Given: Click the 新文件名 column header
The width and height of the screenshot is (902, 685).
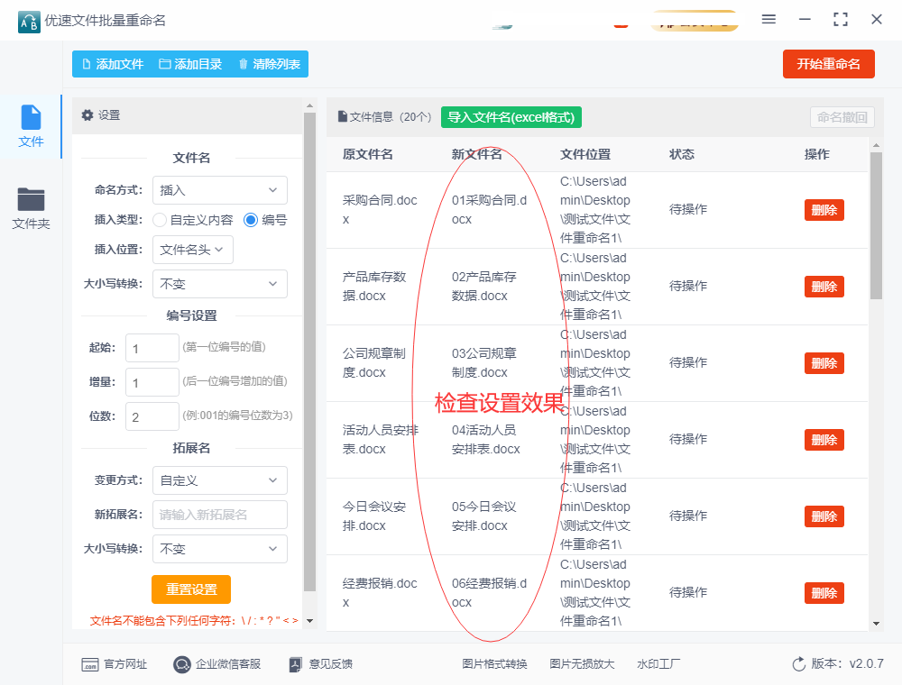Looking at the screenshot, I should [x=477, y=154].
